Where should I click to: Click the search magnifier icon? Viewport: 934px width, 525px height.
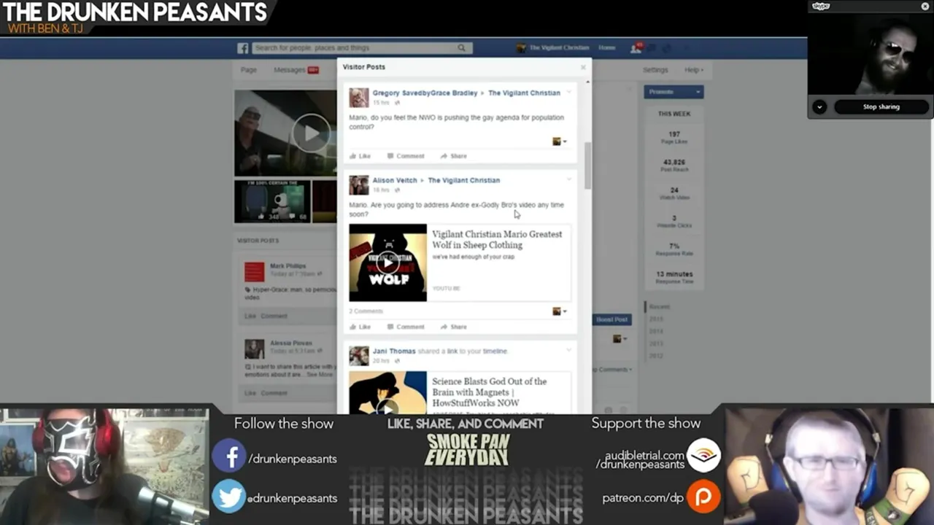[x=461, y=48]
